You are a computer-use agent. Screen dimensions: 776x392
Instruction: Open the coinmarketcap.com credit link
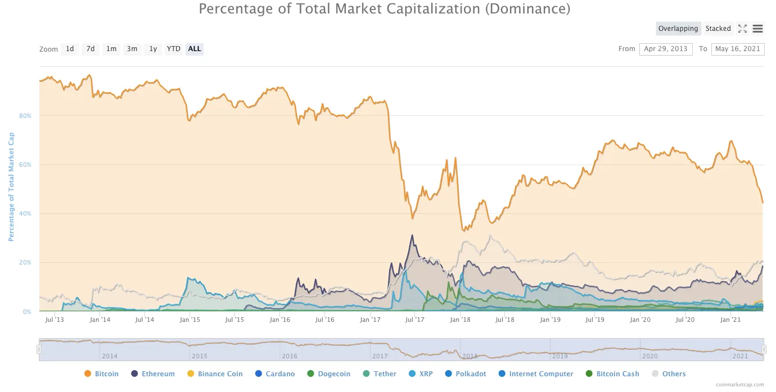(x=740, y=385)
